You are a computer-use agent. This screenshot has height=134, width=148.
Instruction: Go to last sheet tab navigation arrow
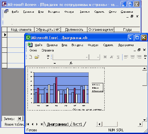click(42, 124)
